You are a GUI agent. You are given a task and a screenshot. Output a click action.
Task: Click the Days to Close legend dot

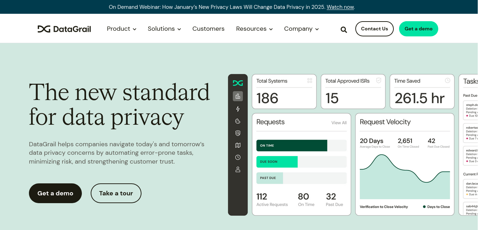424,207
